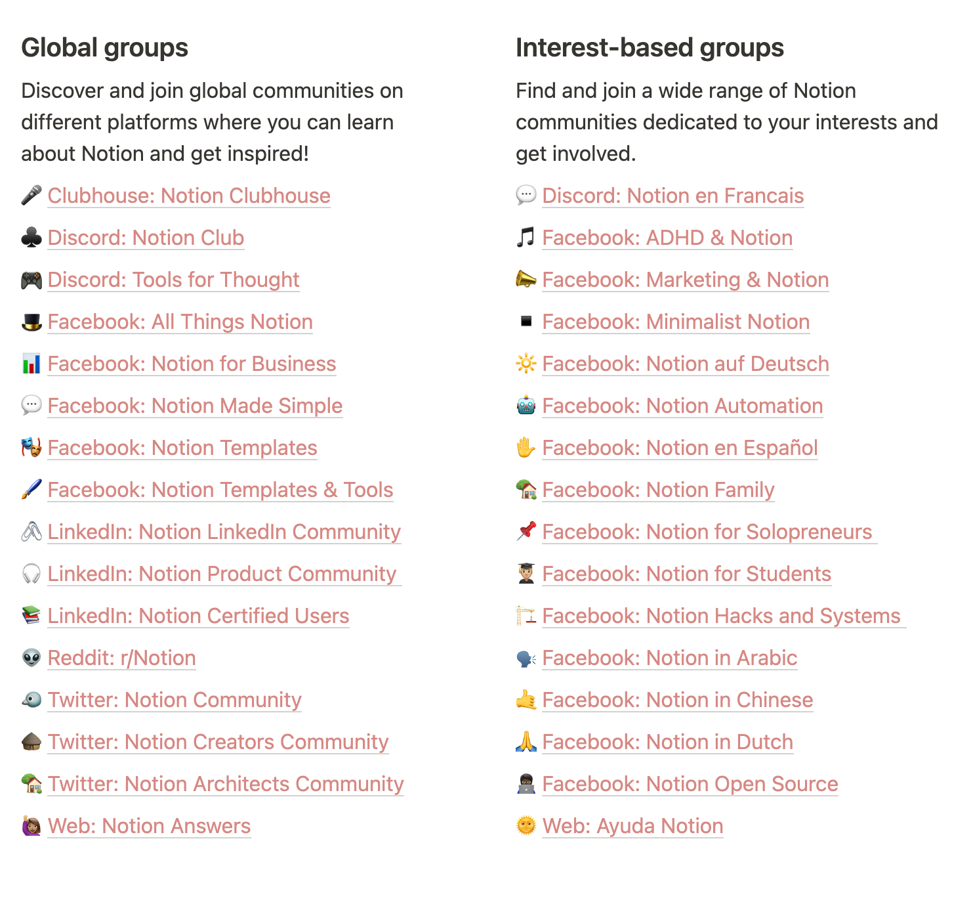The height and width of the screenshot is (906, 971).
Task: Click the pushpin emoji beside Notion for Solopreneurs
Action: coord(526,532)
